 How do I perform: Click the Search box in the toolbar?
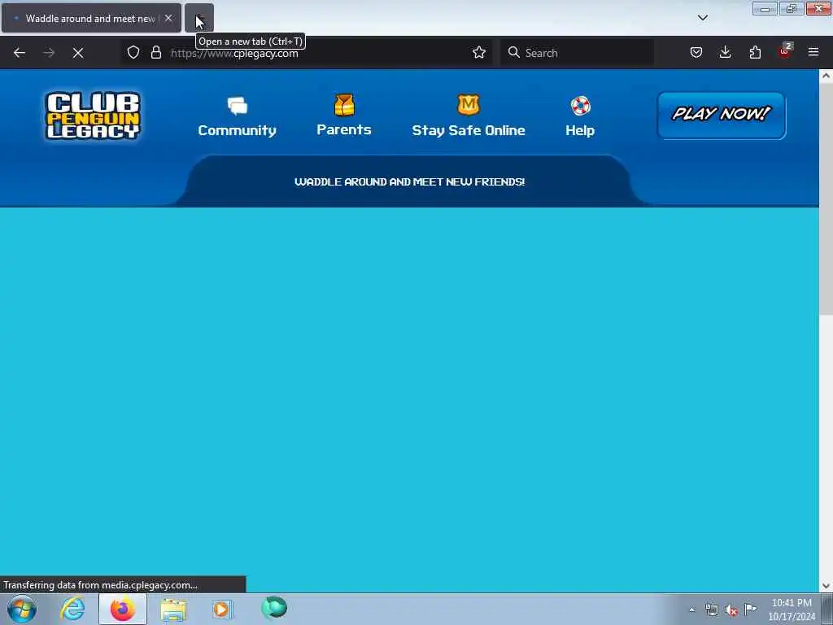577,53
